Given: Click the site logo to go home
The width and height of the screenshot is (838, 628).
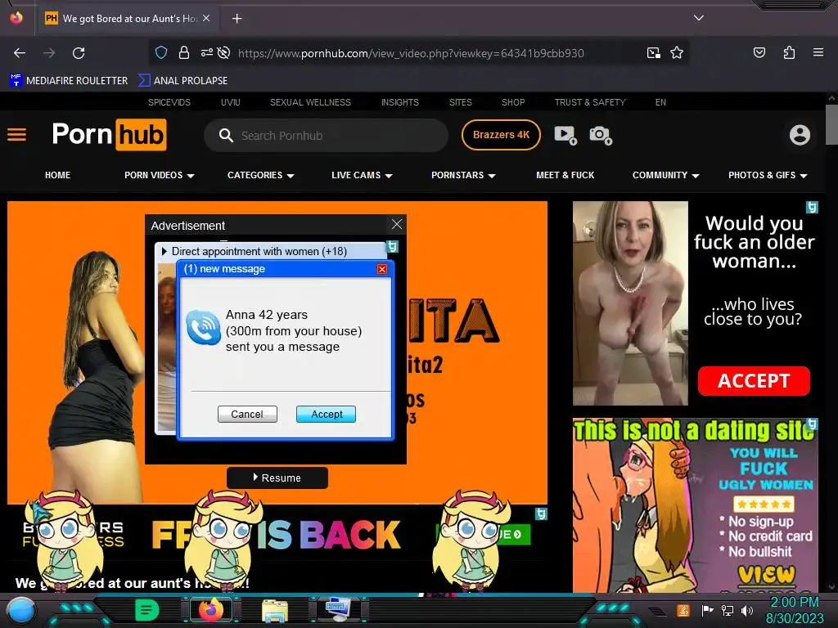Looking at the screenshot, I should [109, 134].
